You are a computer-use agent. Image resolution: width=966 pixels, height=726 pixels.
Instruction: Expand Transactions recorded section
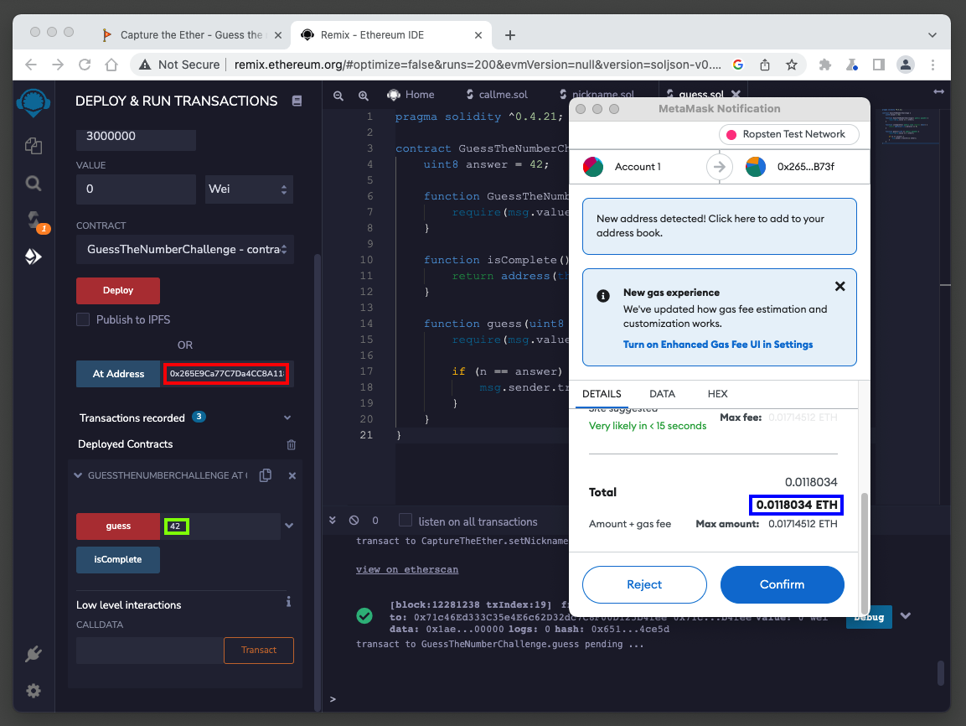point(287,417)
